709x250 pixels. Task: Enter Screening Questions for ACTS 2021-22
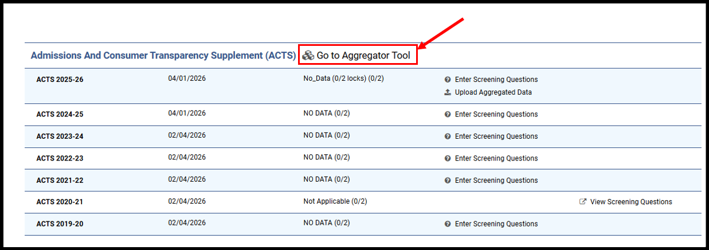click(x=496, y=180)
